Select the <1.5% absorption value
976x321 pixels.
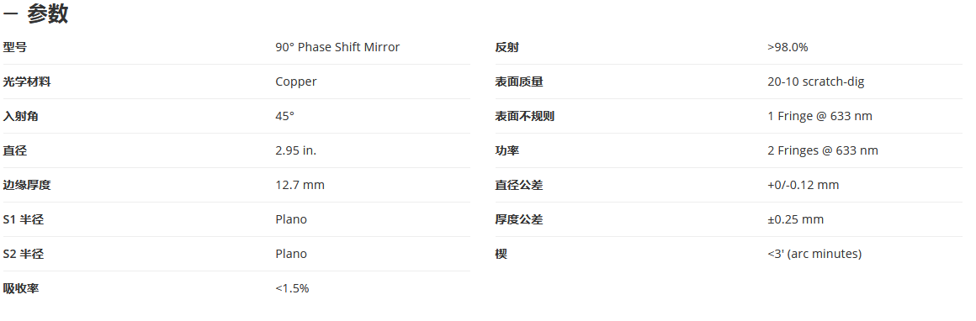[292, 288]
